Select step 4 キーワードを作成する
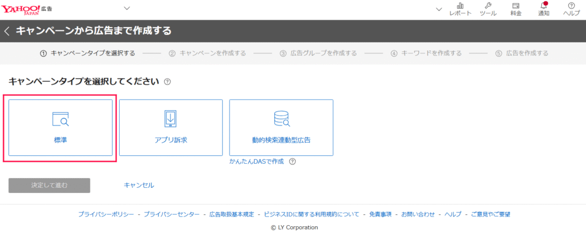The width and height of the screenshot is (586, 236). click(426, 53)
